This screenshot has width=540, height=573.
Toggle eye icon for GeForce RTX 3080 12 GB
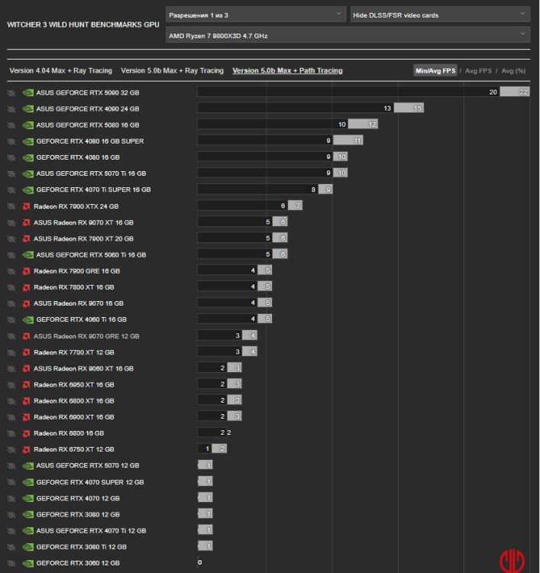[11, 514]
